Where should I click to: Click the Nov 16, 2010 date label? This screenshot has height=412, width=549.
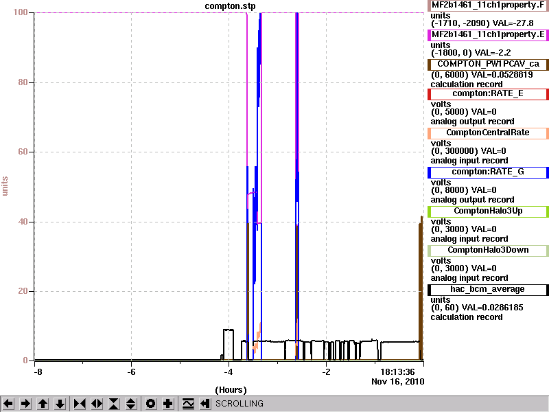398,382
